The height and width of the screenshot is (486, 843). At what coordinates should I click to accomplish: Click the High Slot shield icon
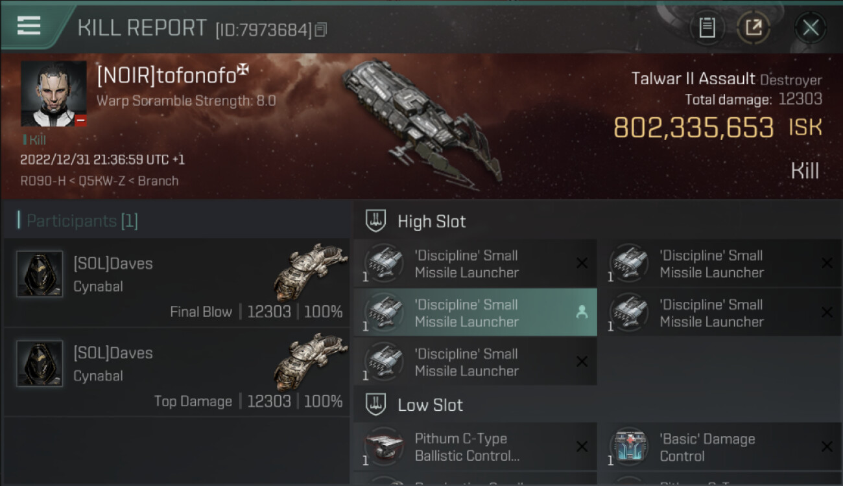[x=375, y=221]
